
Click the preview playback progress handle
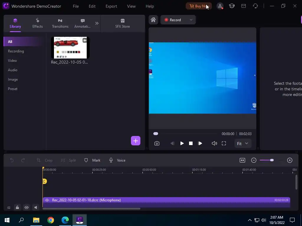point(156,134)
